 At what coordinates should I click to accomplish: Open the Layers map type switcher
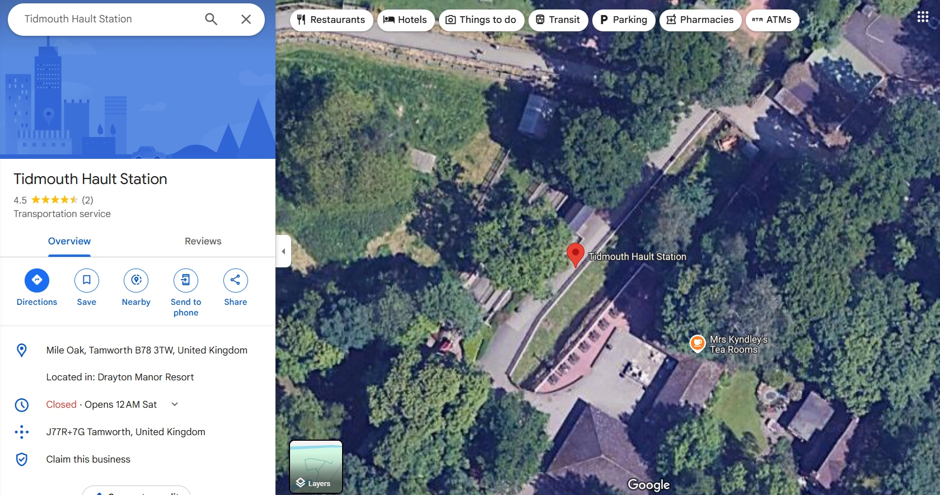tap(316, 467)
